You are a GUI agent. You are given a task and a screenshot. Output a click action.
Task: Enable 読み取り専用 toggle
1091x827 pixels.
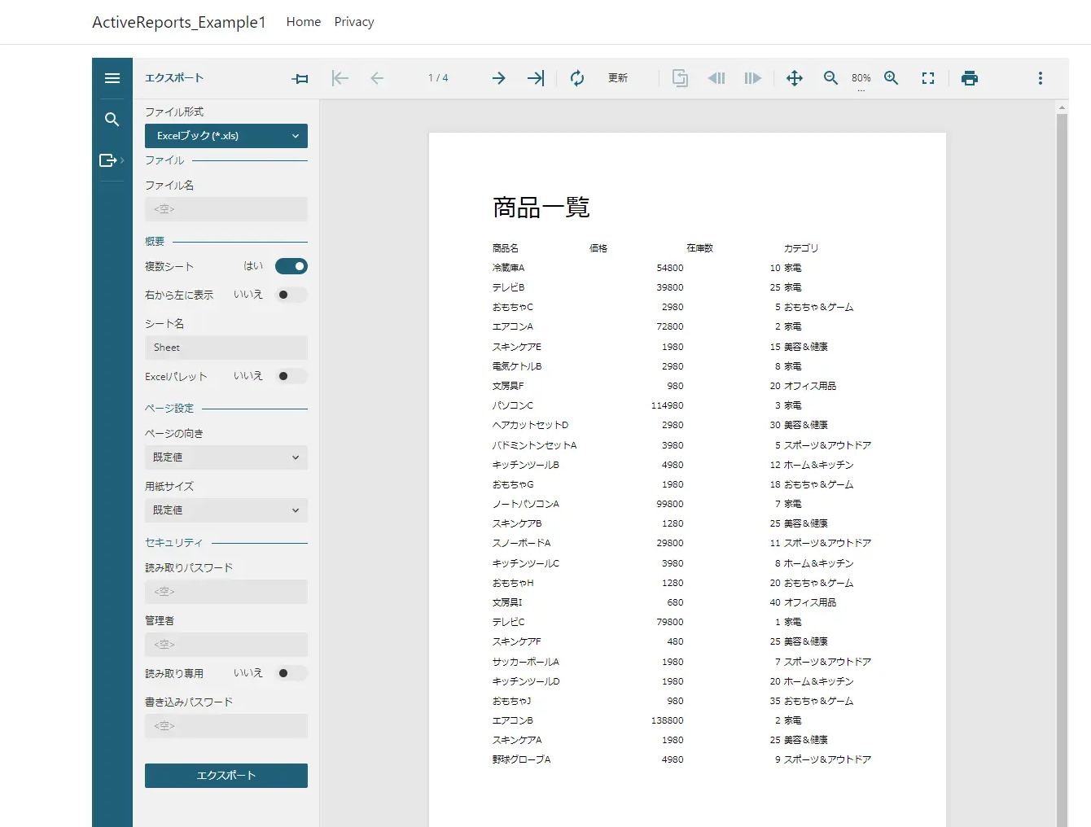291,673
